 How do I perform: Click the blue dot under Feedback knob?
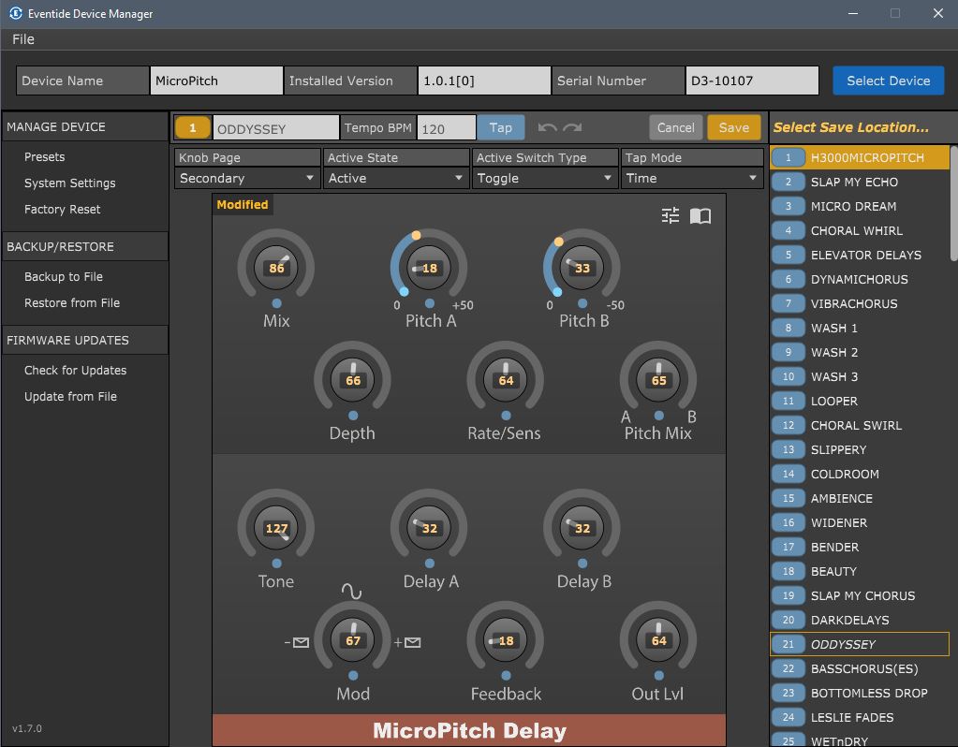pos(506,676)
